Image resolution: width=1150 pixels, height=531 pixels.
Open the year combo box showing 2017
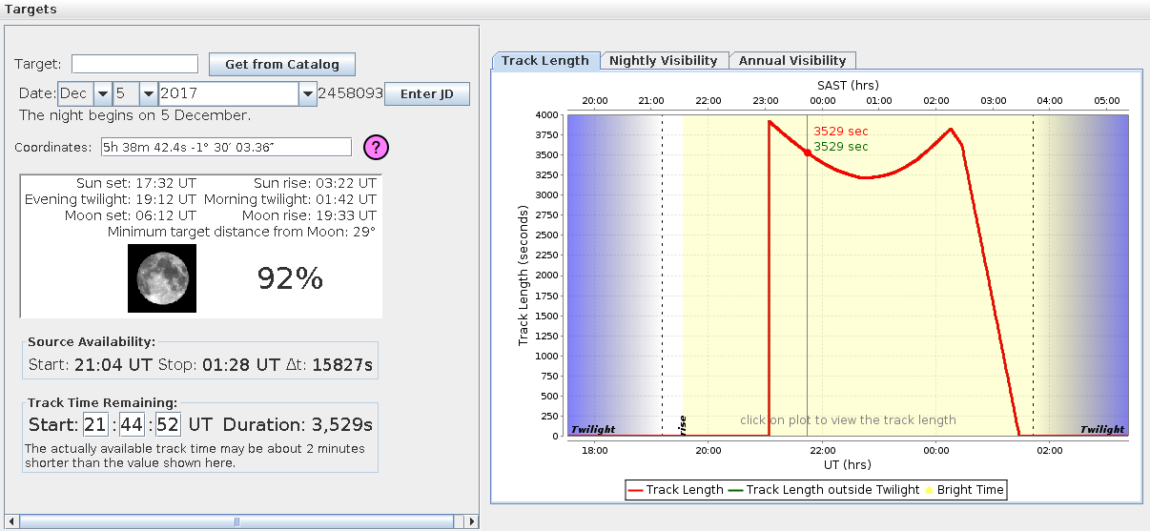point(306,93)
